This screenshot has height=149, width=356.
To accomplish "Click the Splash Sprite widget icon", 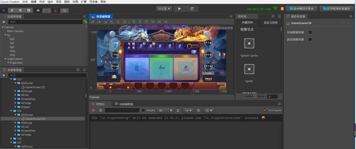I will click(249, 43).
